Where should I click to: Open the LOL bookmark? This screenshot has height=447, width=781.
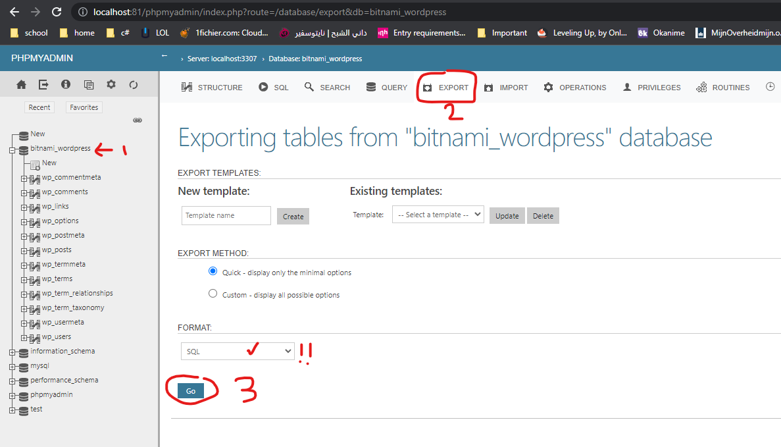coord(155,33)
